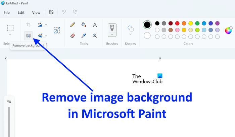Pick the turquoise blue palette color
This screenshot has width=235, height=137.
[204, 23]
